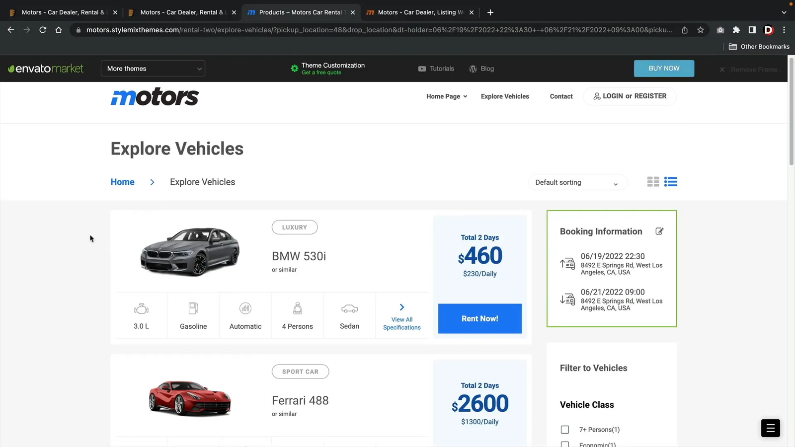The height and width of the screenshot is (447, 795).
Task: Switch to Motors Car Dealer, Listing tab
Action: coord(419,12)
